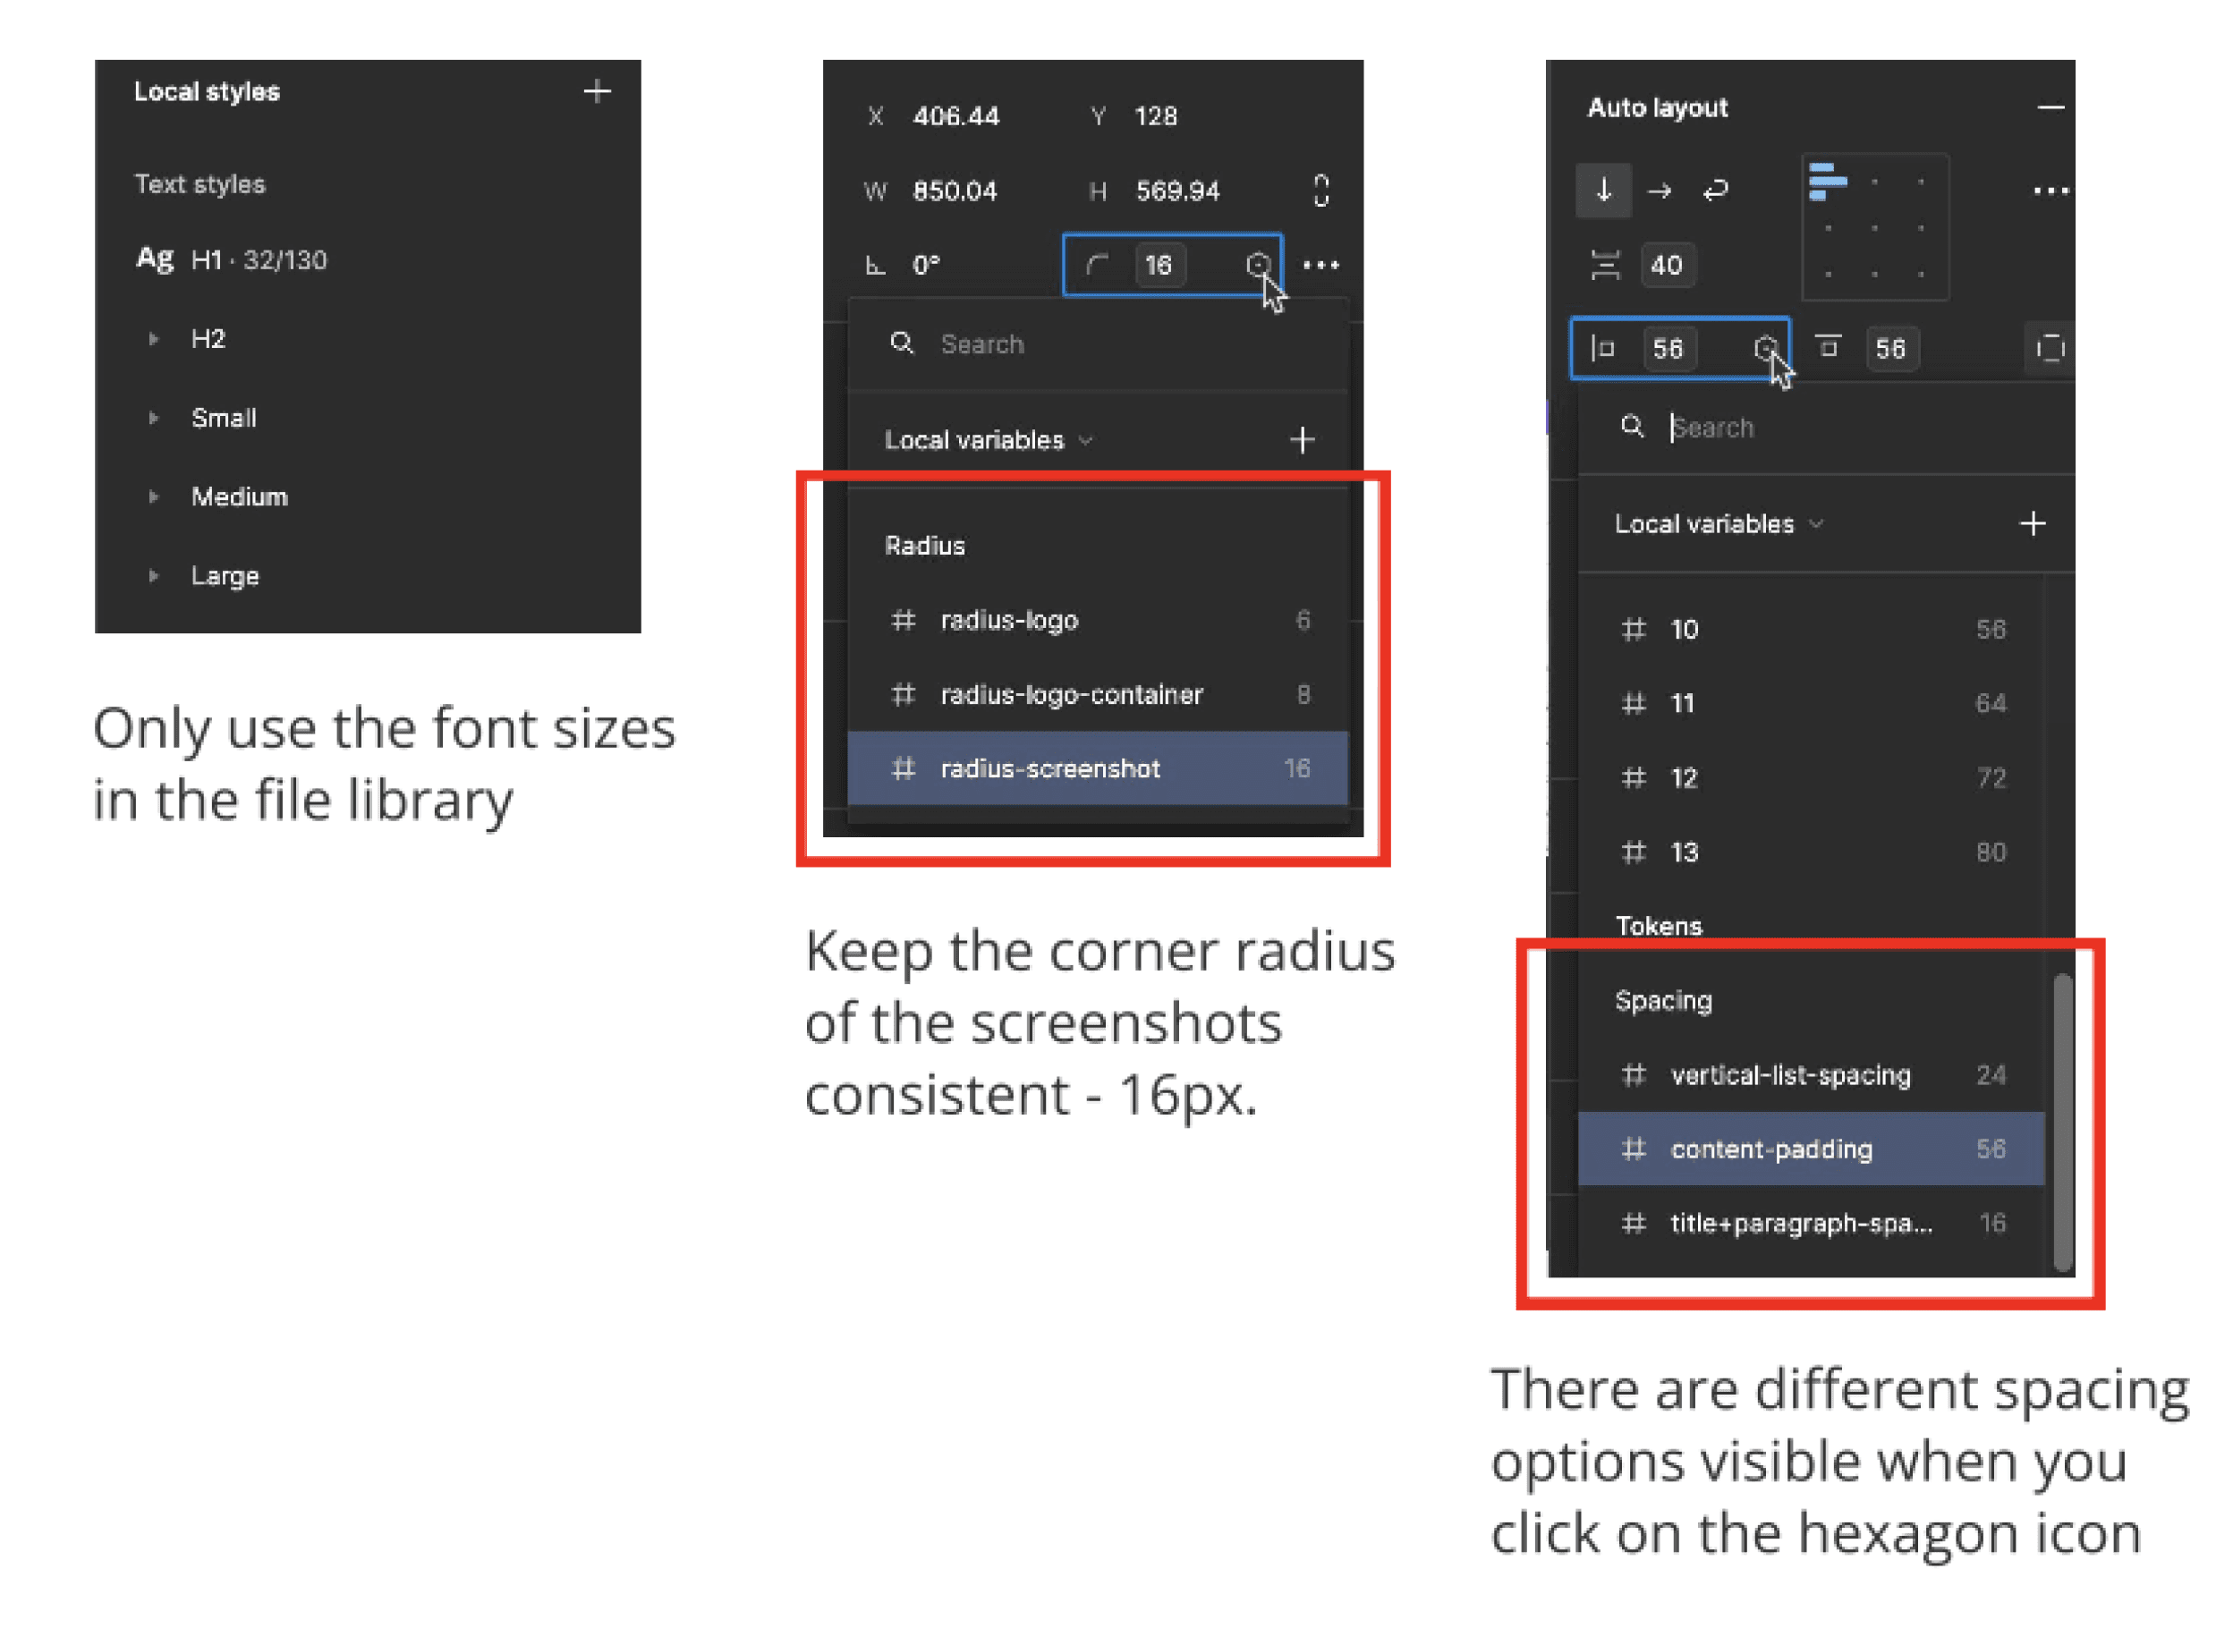Open Local variables dropdown in spacing panel
Viewport: 2233px width, 1628px height.
1717,523
